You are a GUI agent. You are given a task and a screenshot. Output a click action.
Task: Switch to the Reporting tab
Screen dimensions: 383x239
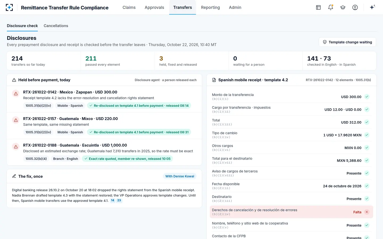210,7
